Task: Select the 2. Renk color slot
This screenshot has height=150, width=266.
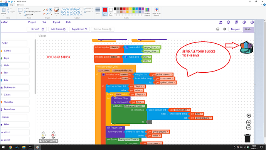Action: (x=111, y=12)
